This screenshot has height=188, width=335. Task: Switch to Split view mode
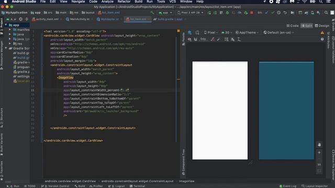click(307, 26)
